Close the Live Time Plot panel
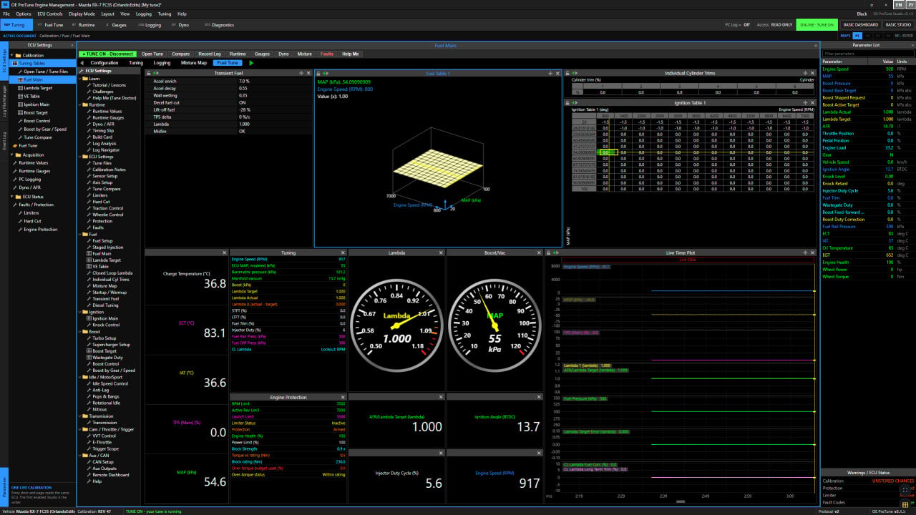The width and height of the screenshot is (916, 515). [x=813, y=252]
